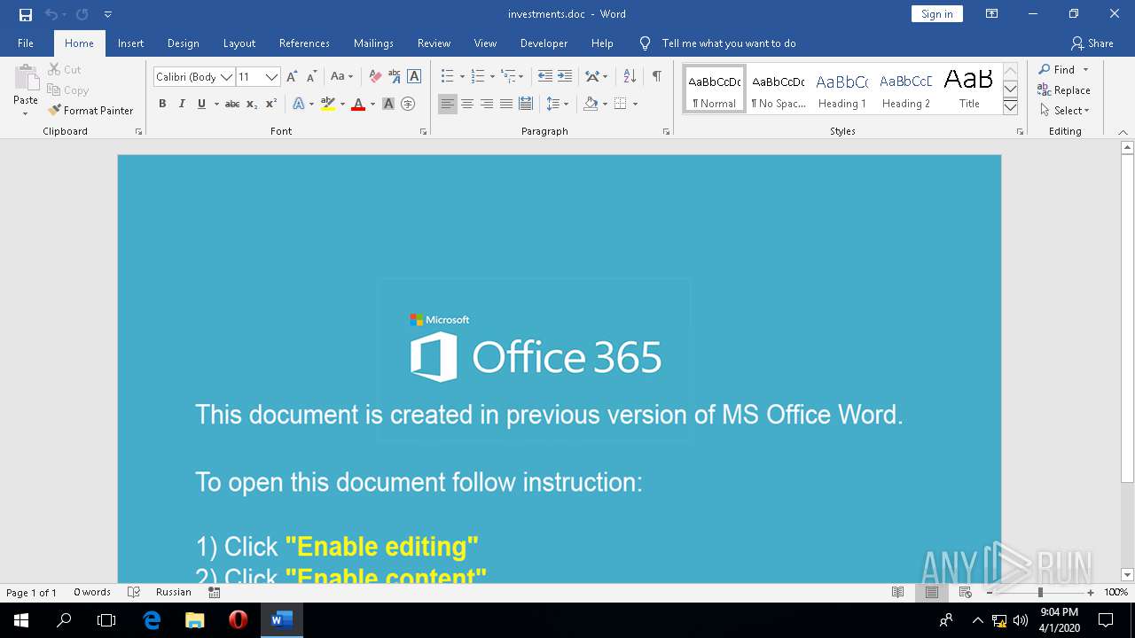Screen dimensions: 1135x638
Task: Click the Sign in button
Action: pyautogui.click(x=937, y=14)
